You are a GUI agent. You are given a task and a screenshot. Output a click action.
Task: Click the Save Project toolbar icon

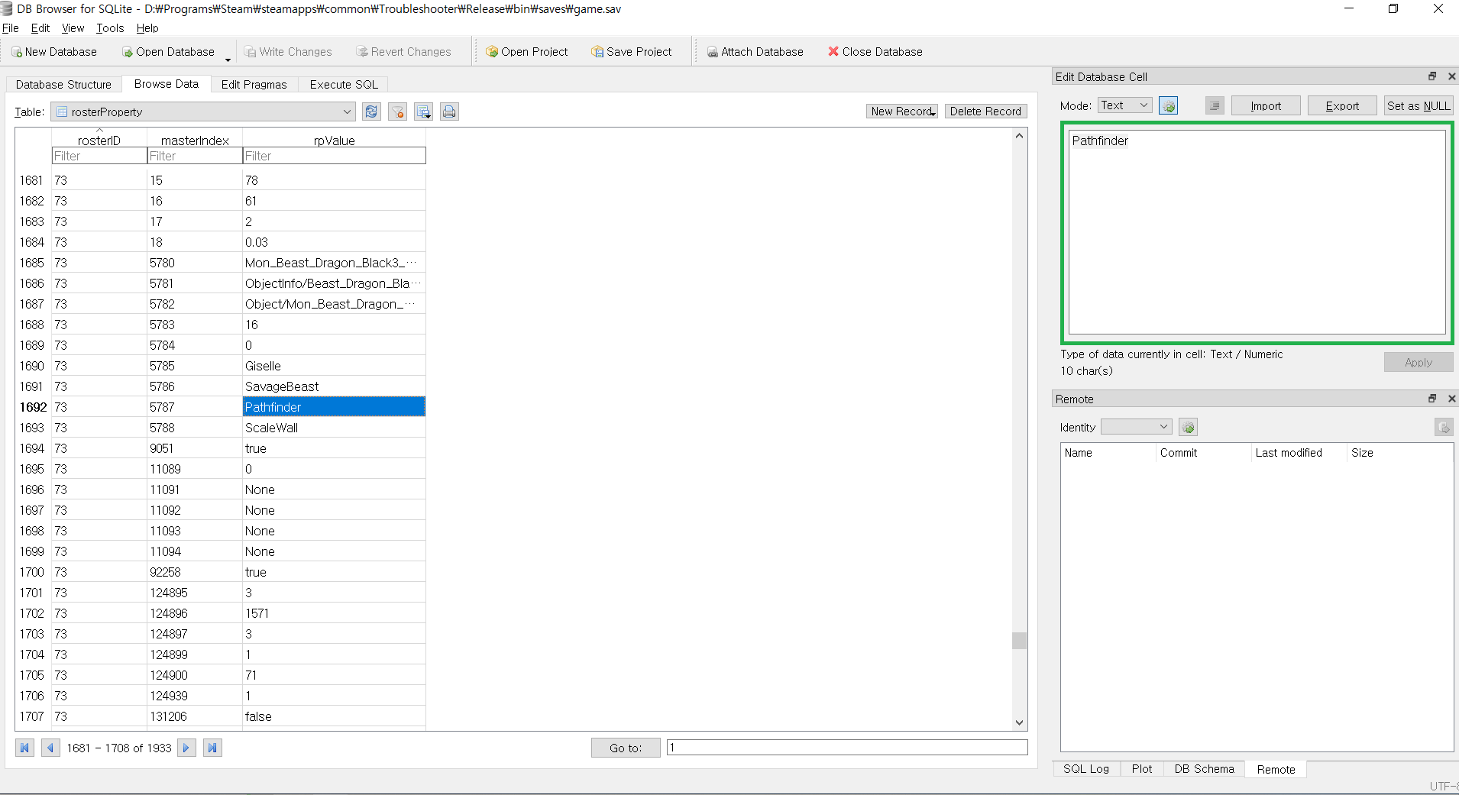pyautogui.click(x=597, y=52)
